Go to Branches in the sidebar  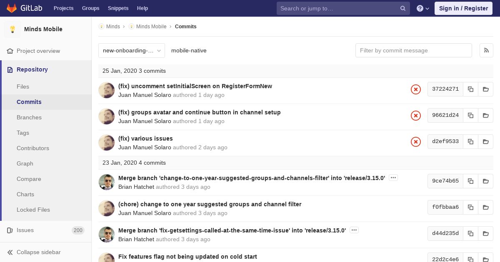tap(29, 117)
